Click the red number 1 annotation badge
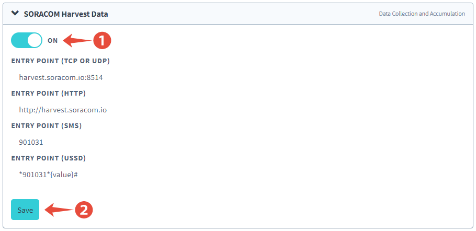This screenshot has width=476, height=231. pos(102,40)
